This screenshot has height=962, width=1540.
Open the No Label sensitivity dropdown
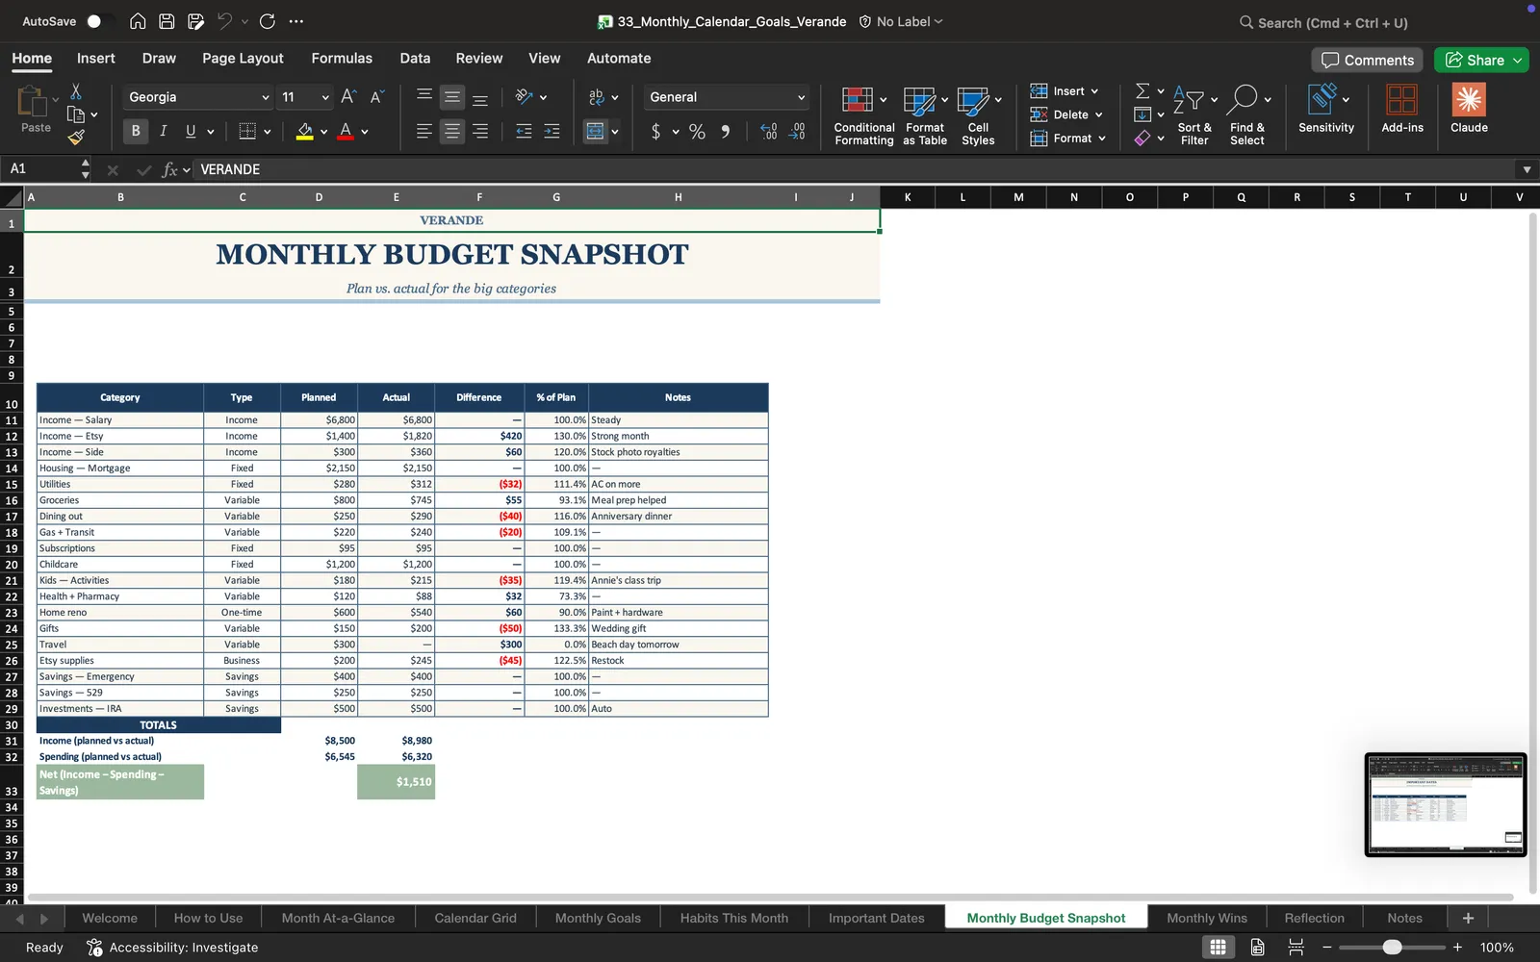(900, 21)
